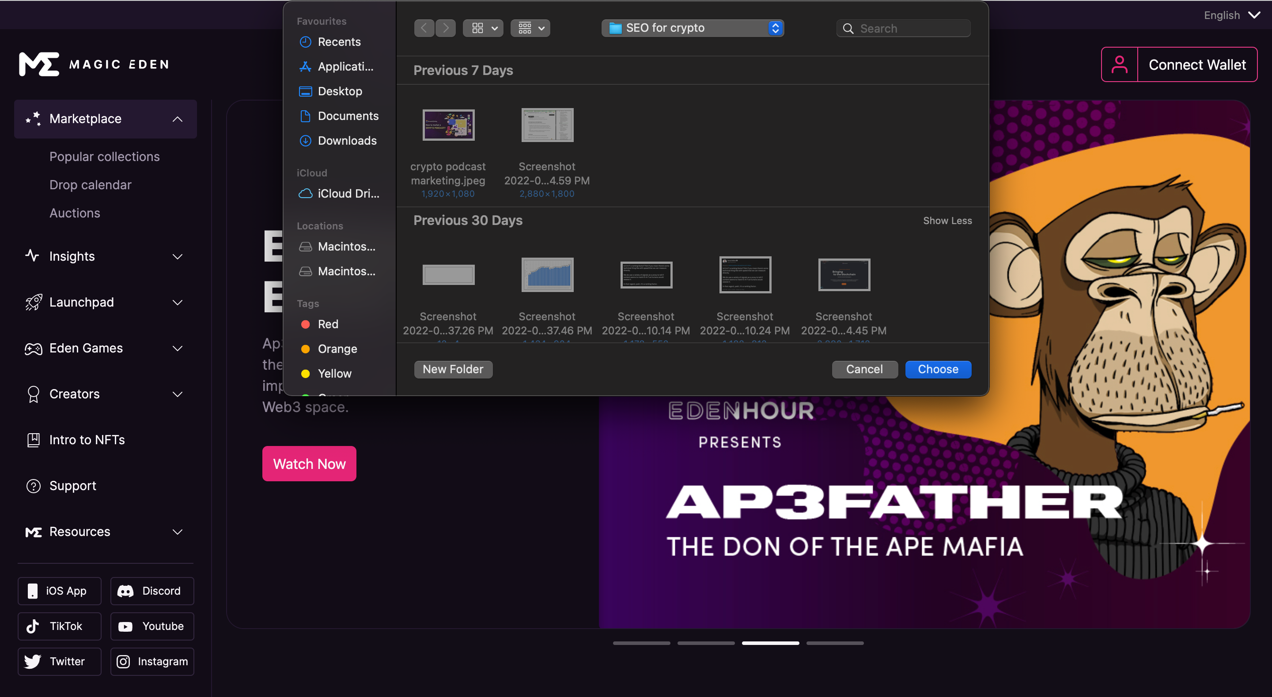Viewport: 1272px width, 697px height.
Task: Open the Discord social link icon
Action: tap(125, 591)
